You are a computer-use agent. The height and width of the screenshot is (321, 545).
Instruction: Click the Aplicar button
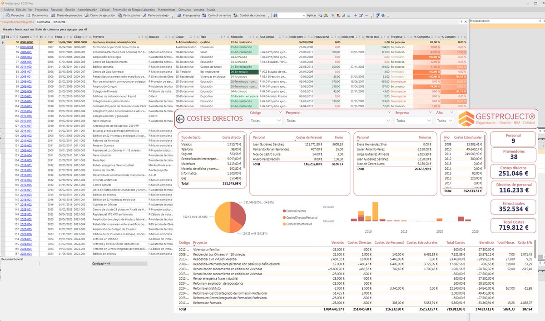coord(312,15)
